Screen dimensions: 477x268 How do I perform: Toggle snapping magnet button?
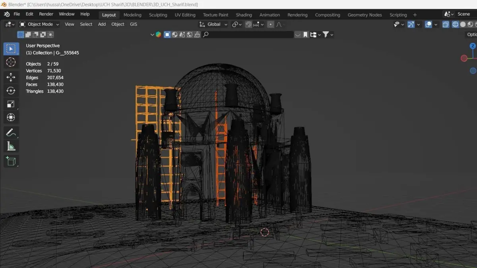248,24
